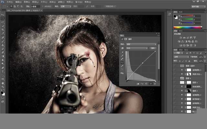Select the Horizontal Type tool
This screenshot has width=207, height=129.
coord(3,72)
